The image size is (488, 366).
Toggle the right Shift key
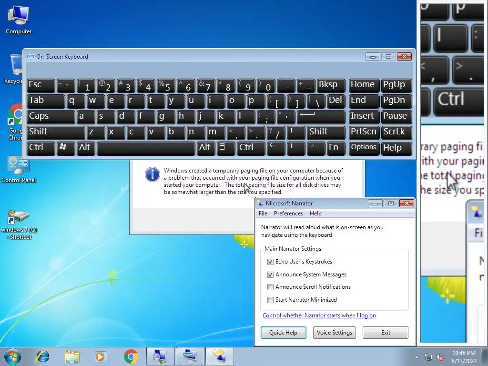coord(326,132)
